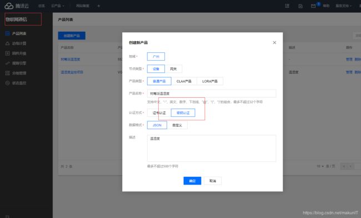The width and height of the screenshot is (361, 218).
Task: Click the 描述 text area
Action: click(212, 148)
